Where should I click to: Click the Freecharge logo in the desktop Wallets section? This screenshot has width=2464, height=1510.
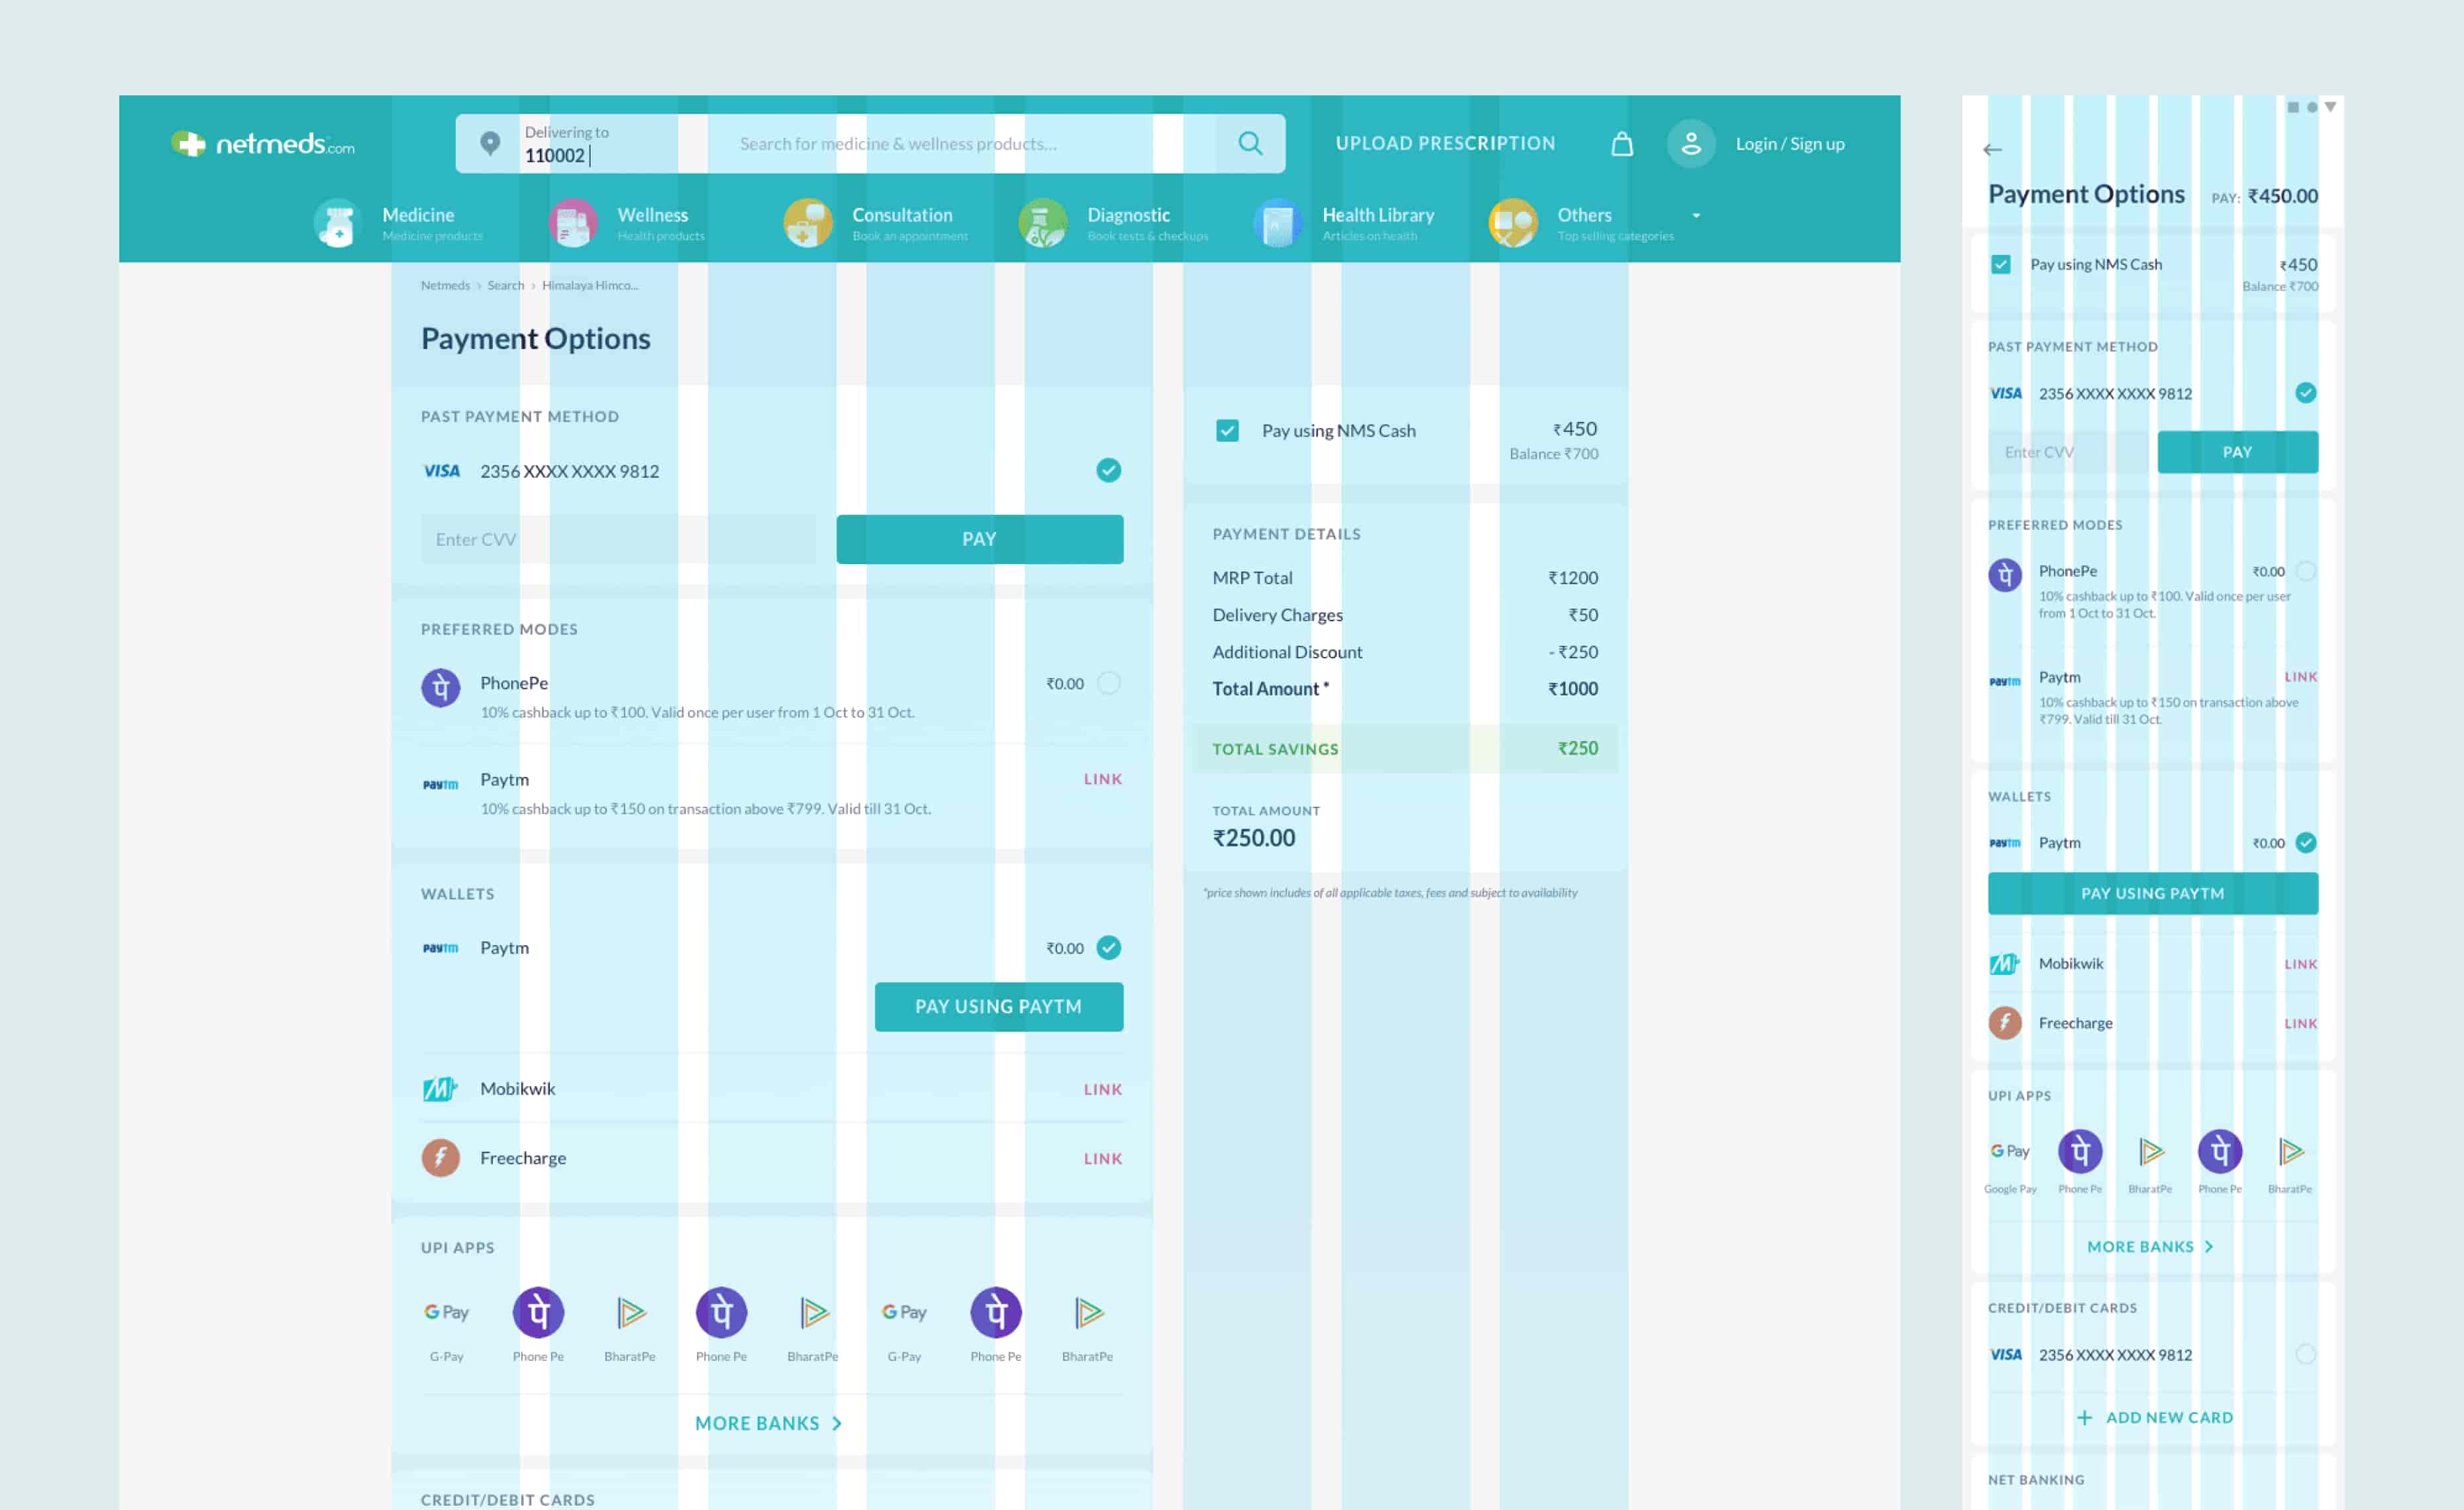440,1158
